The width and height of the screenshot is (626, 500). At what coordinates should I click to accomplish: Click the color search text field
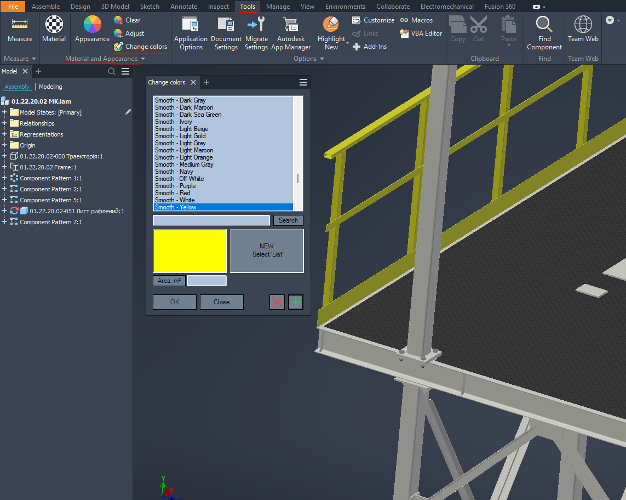211,220
